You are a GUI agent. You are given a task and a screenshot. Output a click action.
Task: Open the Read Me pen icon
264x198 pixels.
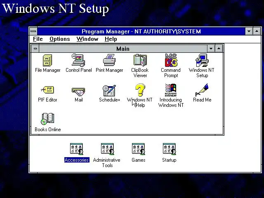[202, 90]
